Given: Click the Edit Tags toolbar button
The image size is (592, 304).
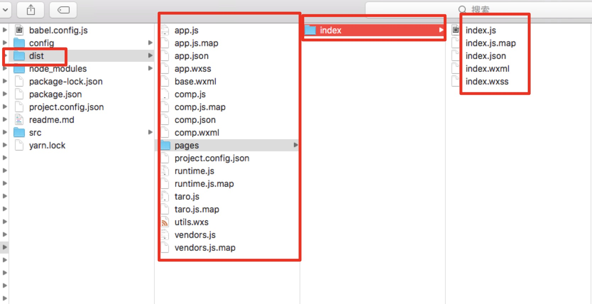Looking at the screenshot, I should 63,10.
